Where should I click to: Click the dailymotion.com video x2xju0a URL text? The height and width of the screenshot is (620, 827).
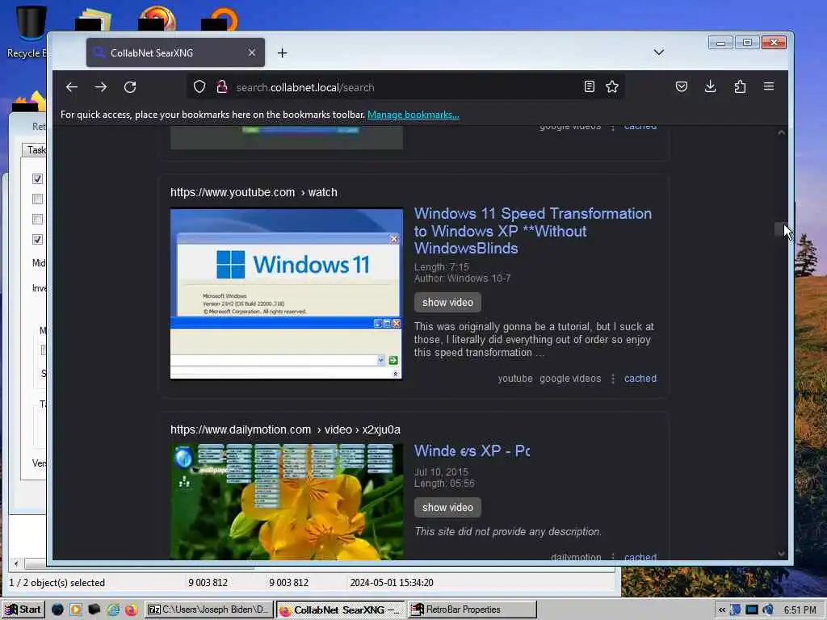(285, 429)
